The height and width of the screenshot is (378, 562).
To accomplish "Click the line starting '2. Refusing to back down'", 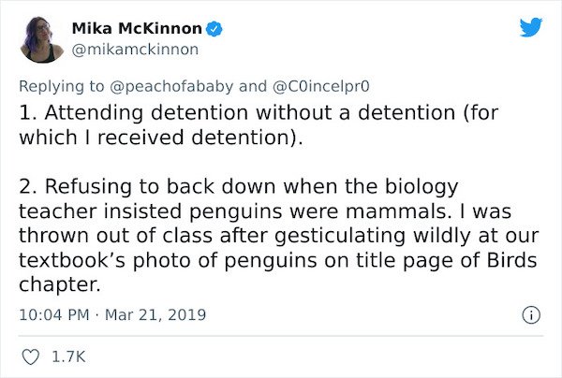I will (239, 187).
